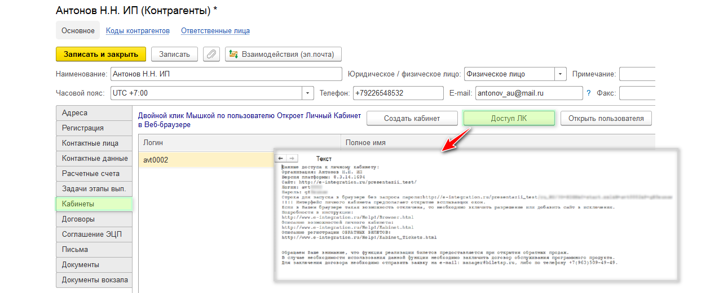The width and height of the screenshot is (710, 293).
Task: Expand the Юридическое / физическое лицо dropdown
Action: 560,74
